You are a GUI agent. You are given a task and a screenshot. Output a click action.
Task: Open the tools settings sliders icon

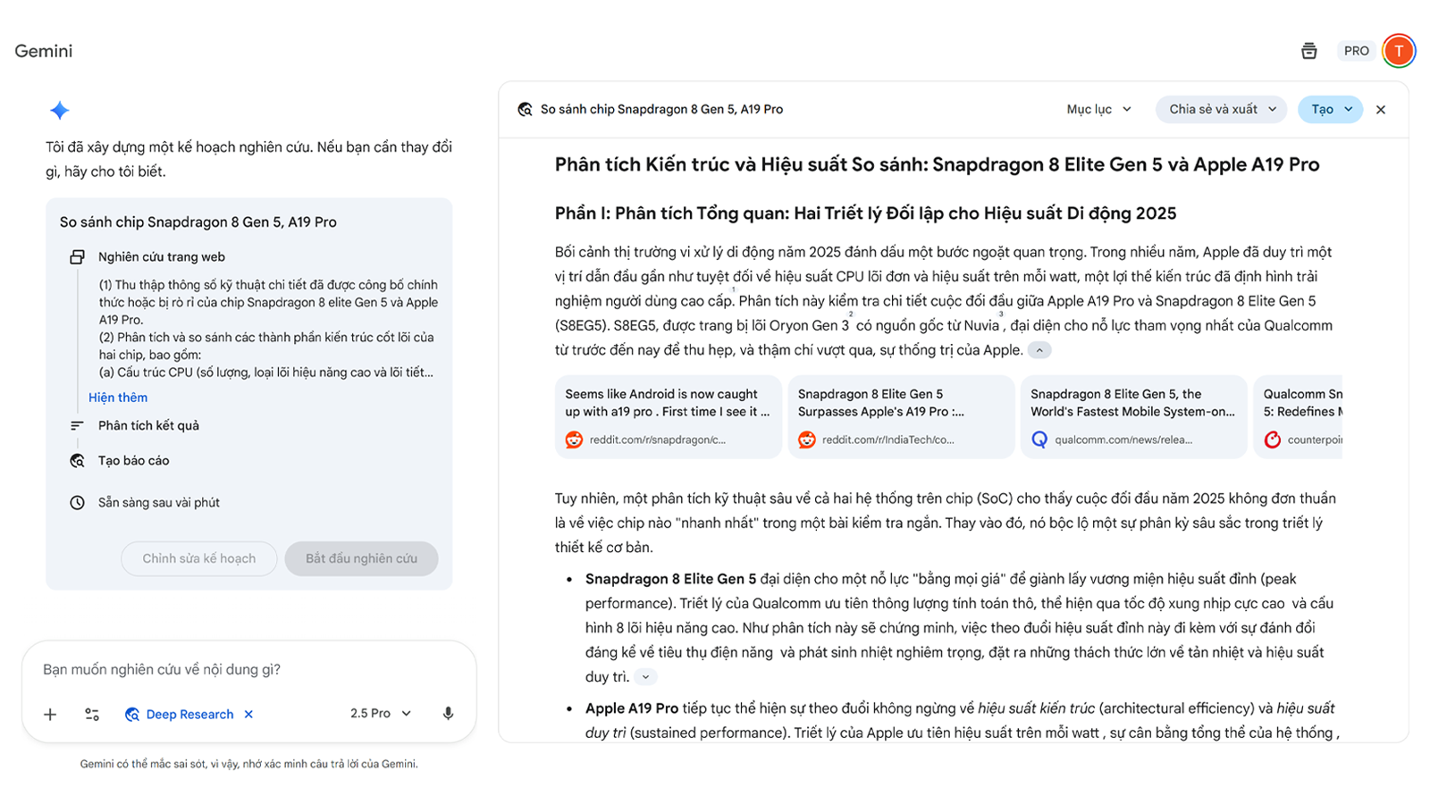pos(92,714)
